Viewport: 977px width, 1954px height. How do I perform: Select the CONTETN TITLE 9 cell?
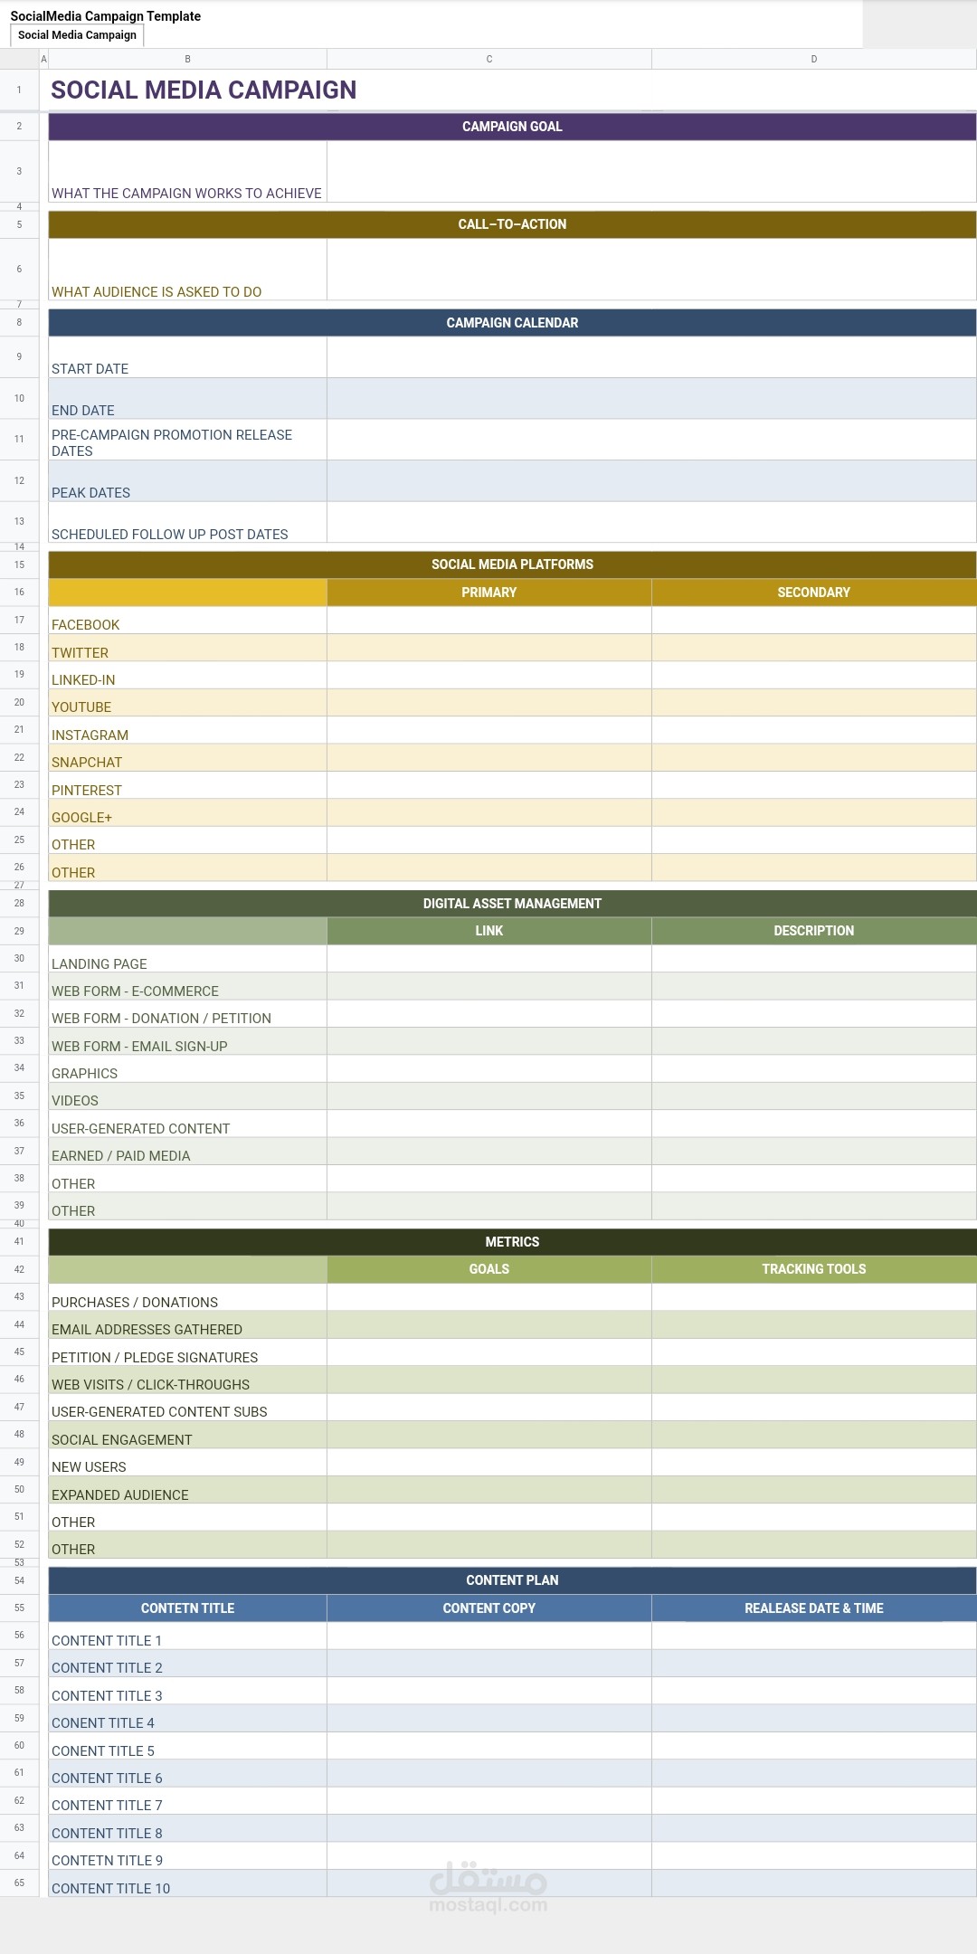tap(187, 1855)
